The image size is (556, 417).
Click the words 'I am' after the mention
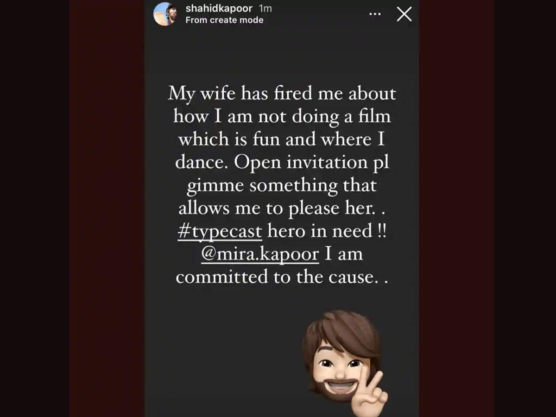tap(343, 254)
